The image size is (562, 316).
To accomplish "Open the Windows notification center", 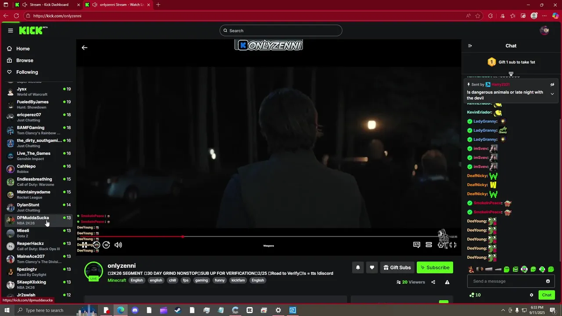I will [x=553, y=310].
